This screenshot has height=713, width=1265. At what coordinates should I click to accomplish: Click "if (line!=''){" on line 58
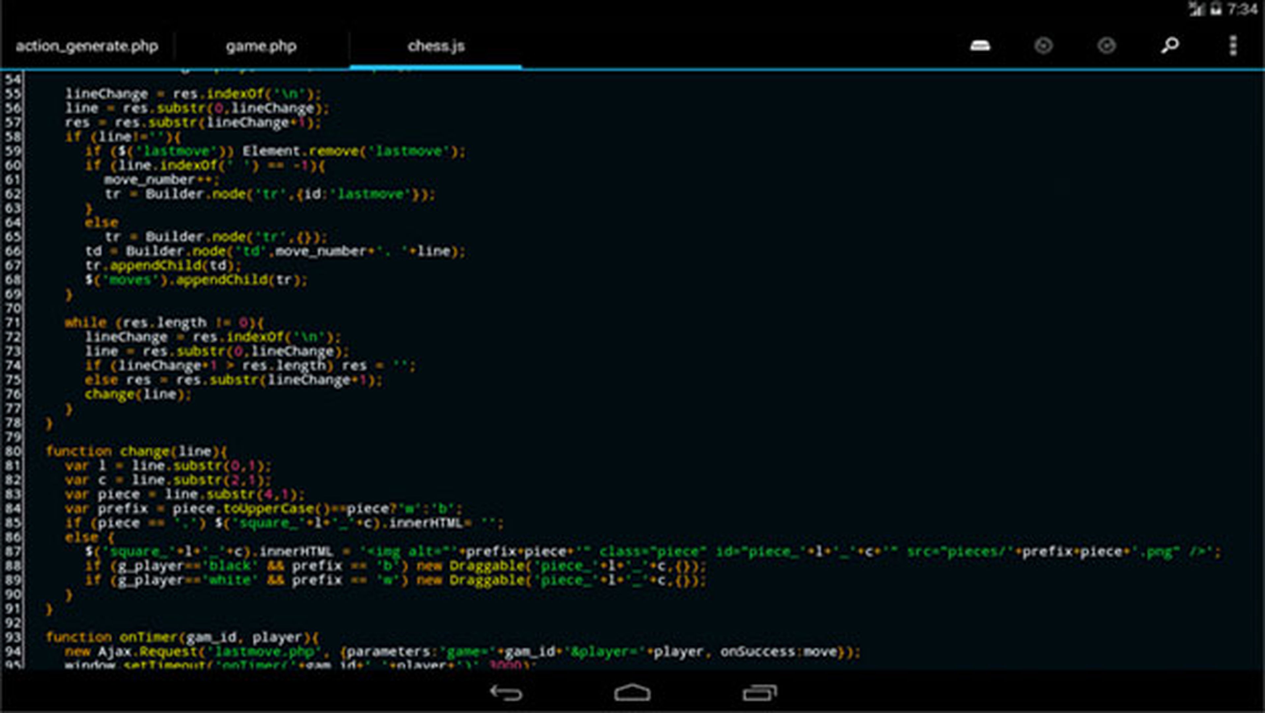point(123,136)
